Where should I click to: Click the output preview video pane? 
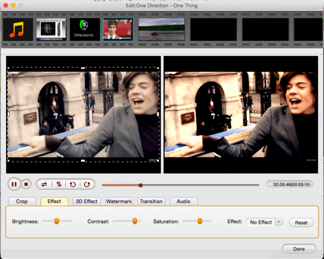pos(241,115)
